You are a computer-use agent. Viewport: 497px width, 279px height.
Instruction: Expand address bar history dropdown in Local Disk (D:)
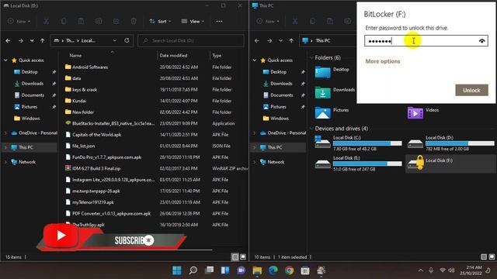115,40
